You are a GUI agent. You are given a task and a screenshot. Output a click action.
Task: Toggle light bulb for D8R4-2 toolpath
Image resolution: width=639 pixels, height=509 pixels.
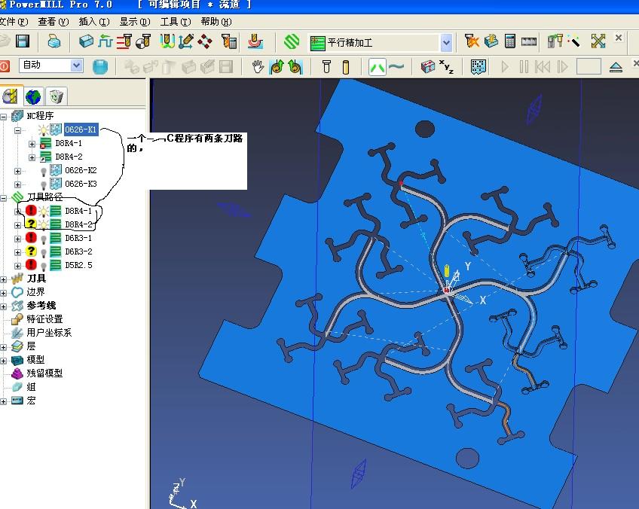click(43, 224)
